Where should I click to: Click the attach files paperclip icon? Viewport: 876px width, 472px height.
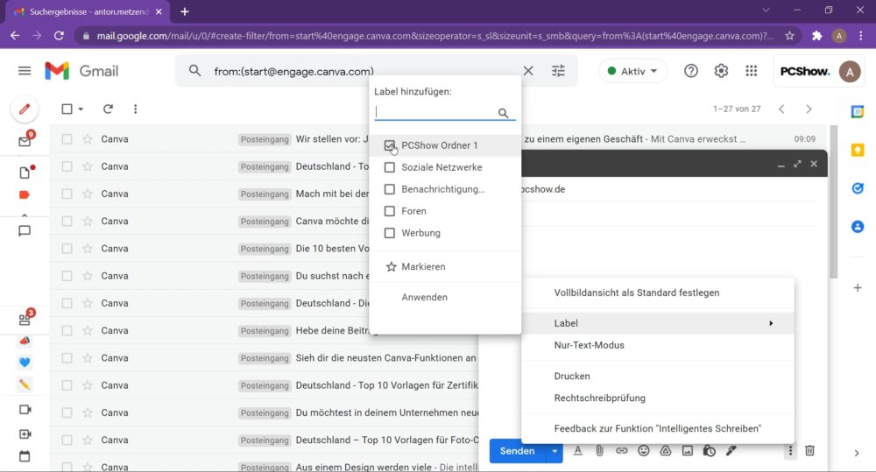pos(599,451)
